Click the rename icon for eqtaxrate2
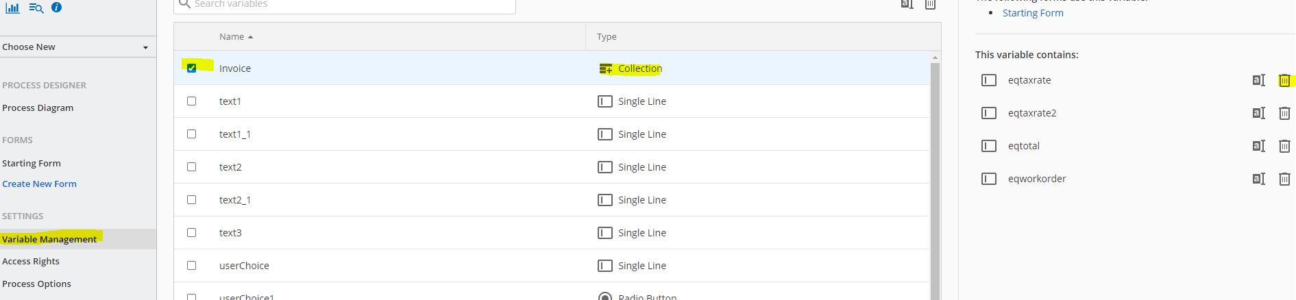 (1258, 113)
